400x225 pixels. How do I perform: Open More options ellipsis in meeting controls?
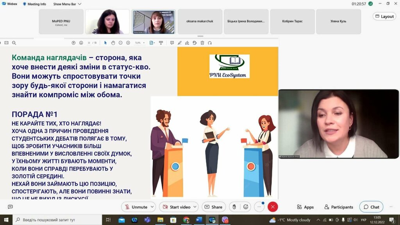[259, 207]
